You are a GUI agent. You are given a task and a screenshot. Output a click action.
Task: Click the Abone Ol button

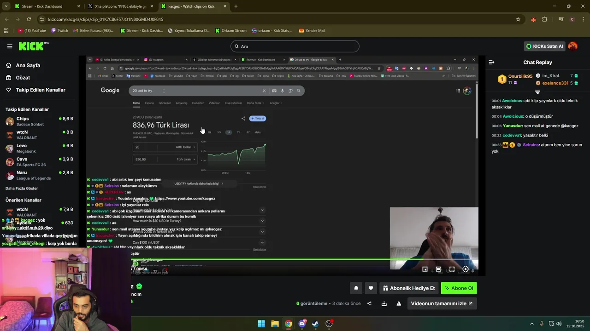[x=459, y=288]
